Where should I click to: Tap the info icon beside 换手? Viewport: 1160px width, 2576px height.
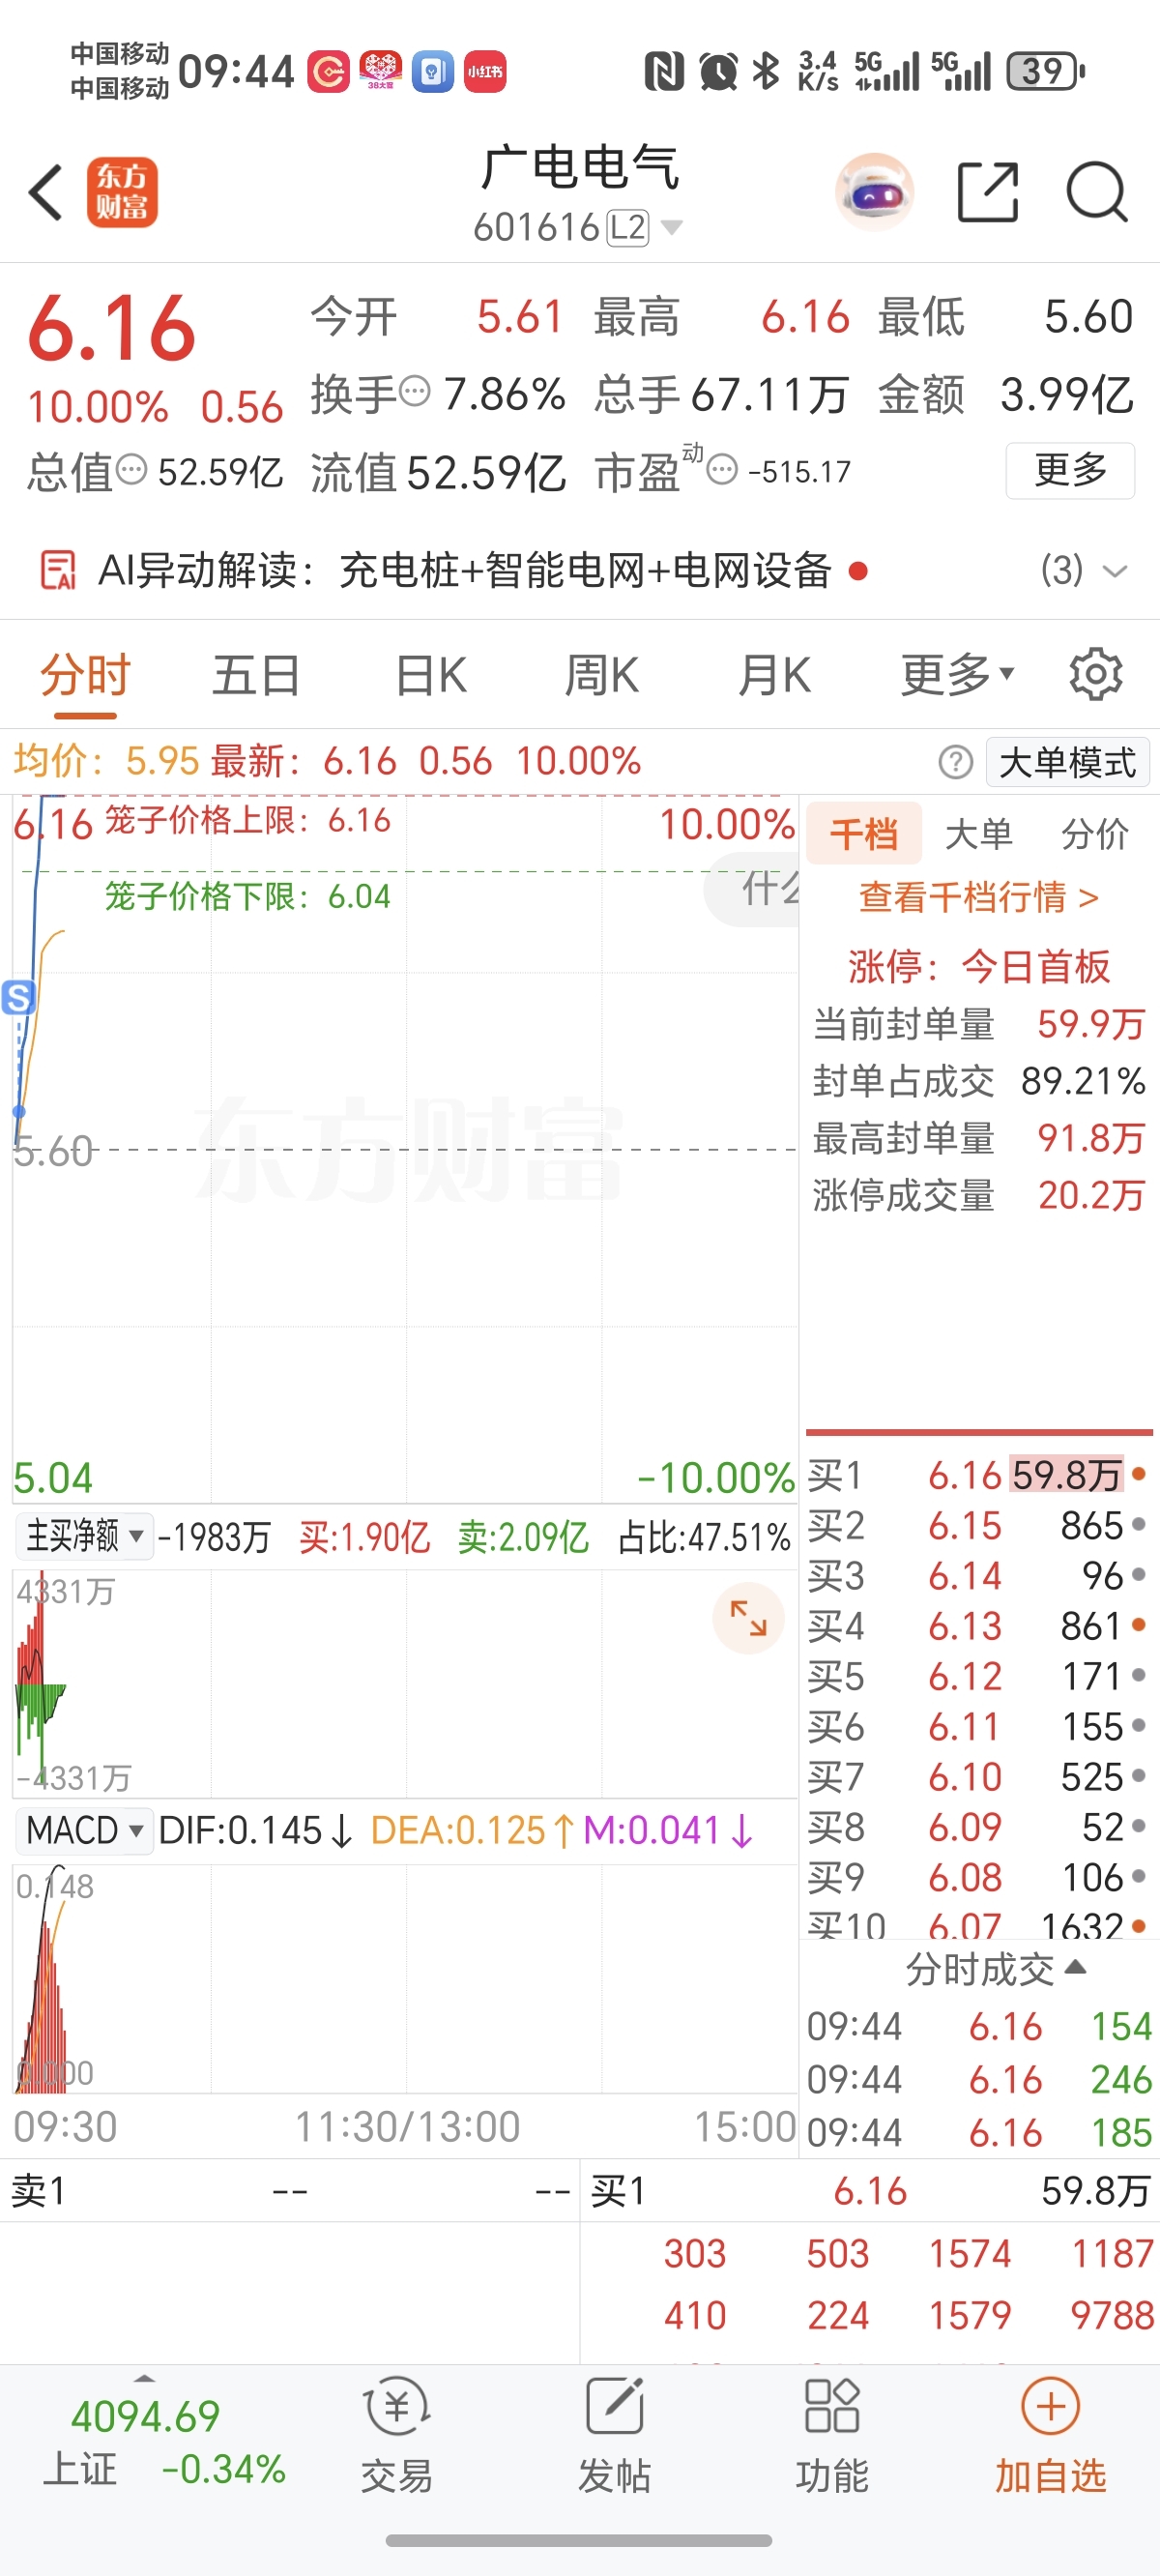[x=415, y=391]
